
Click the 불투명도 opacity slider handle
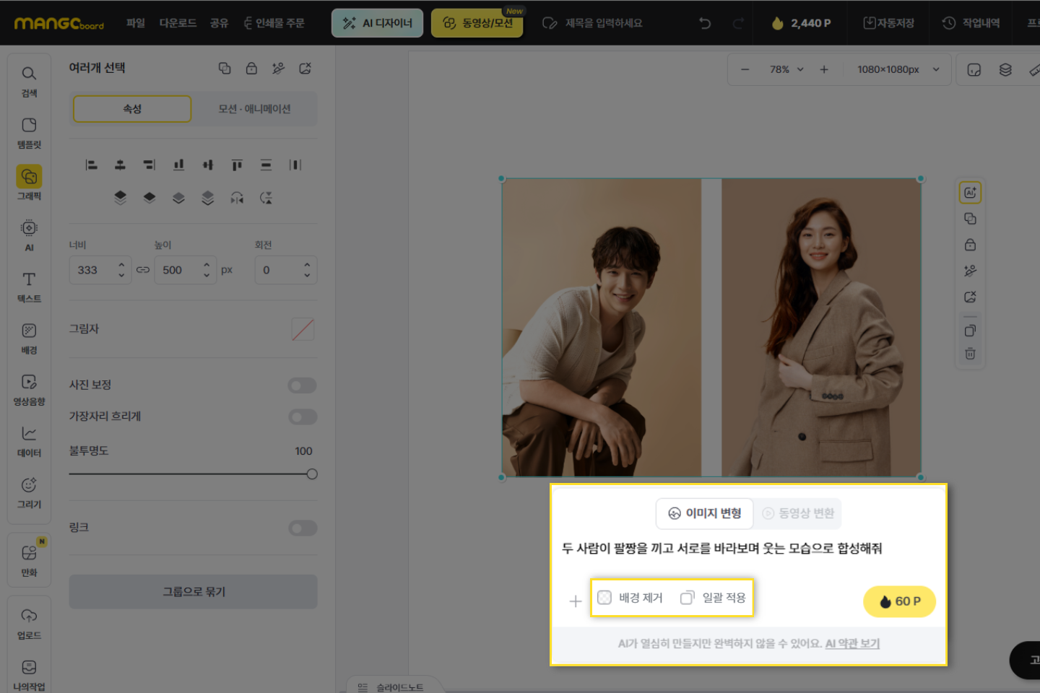(x=312, y=474)
